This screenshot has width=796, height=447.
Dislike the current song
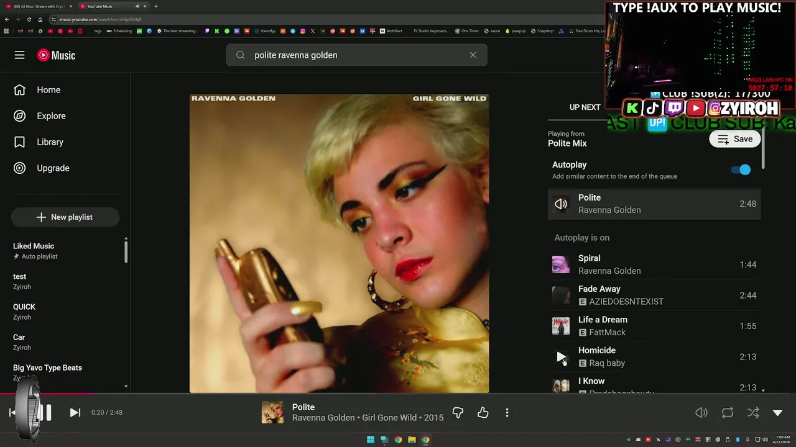tap(458, 413)
